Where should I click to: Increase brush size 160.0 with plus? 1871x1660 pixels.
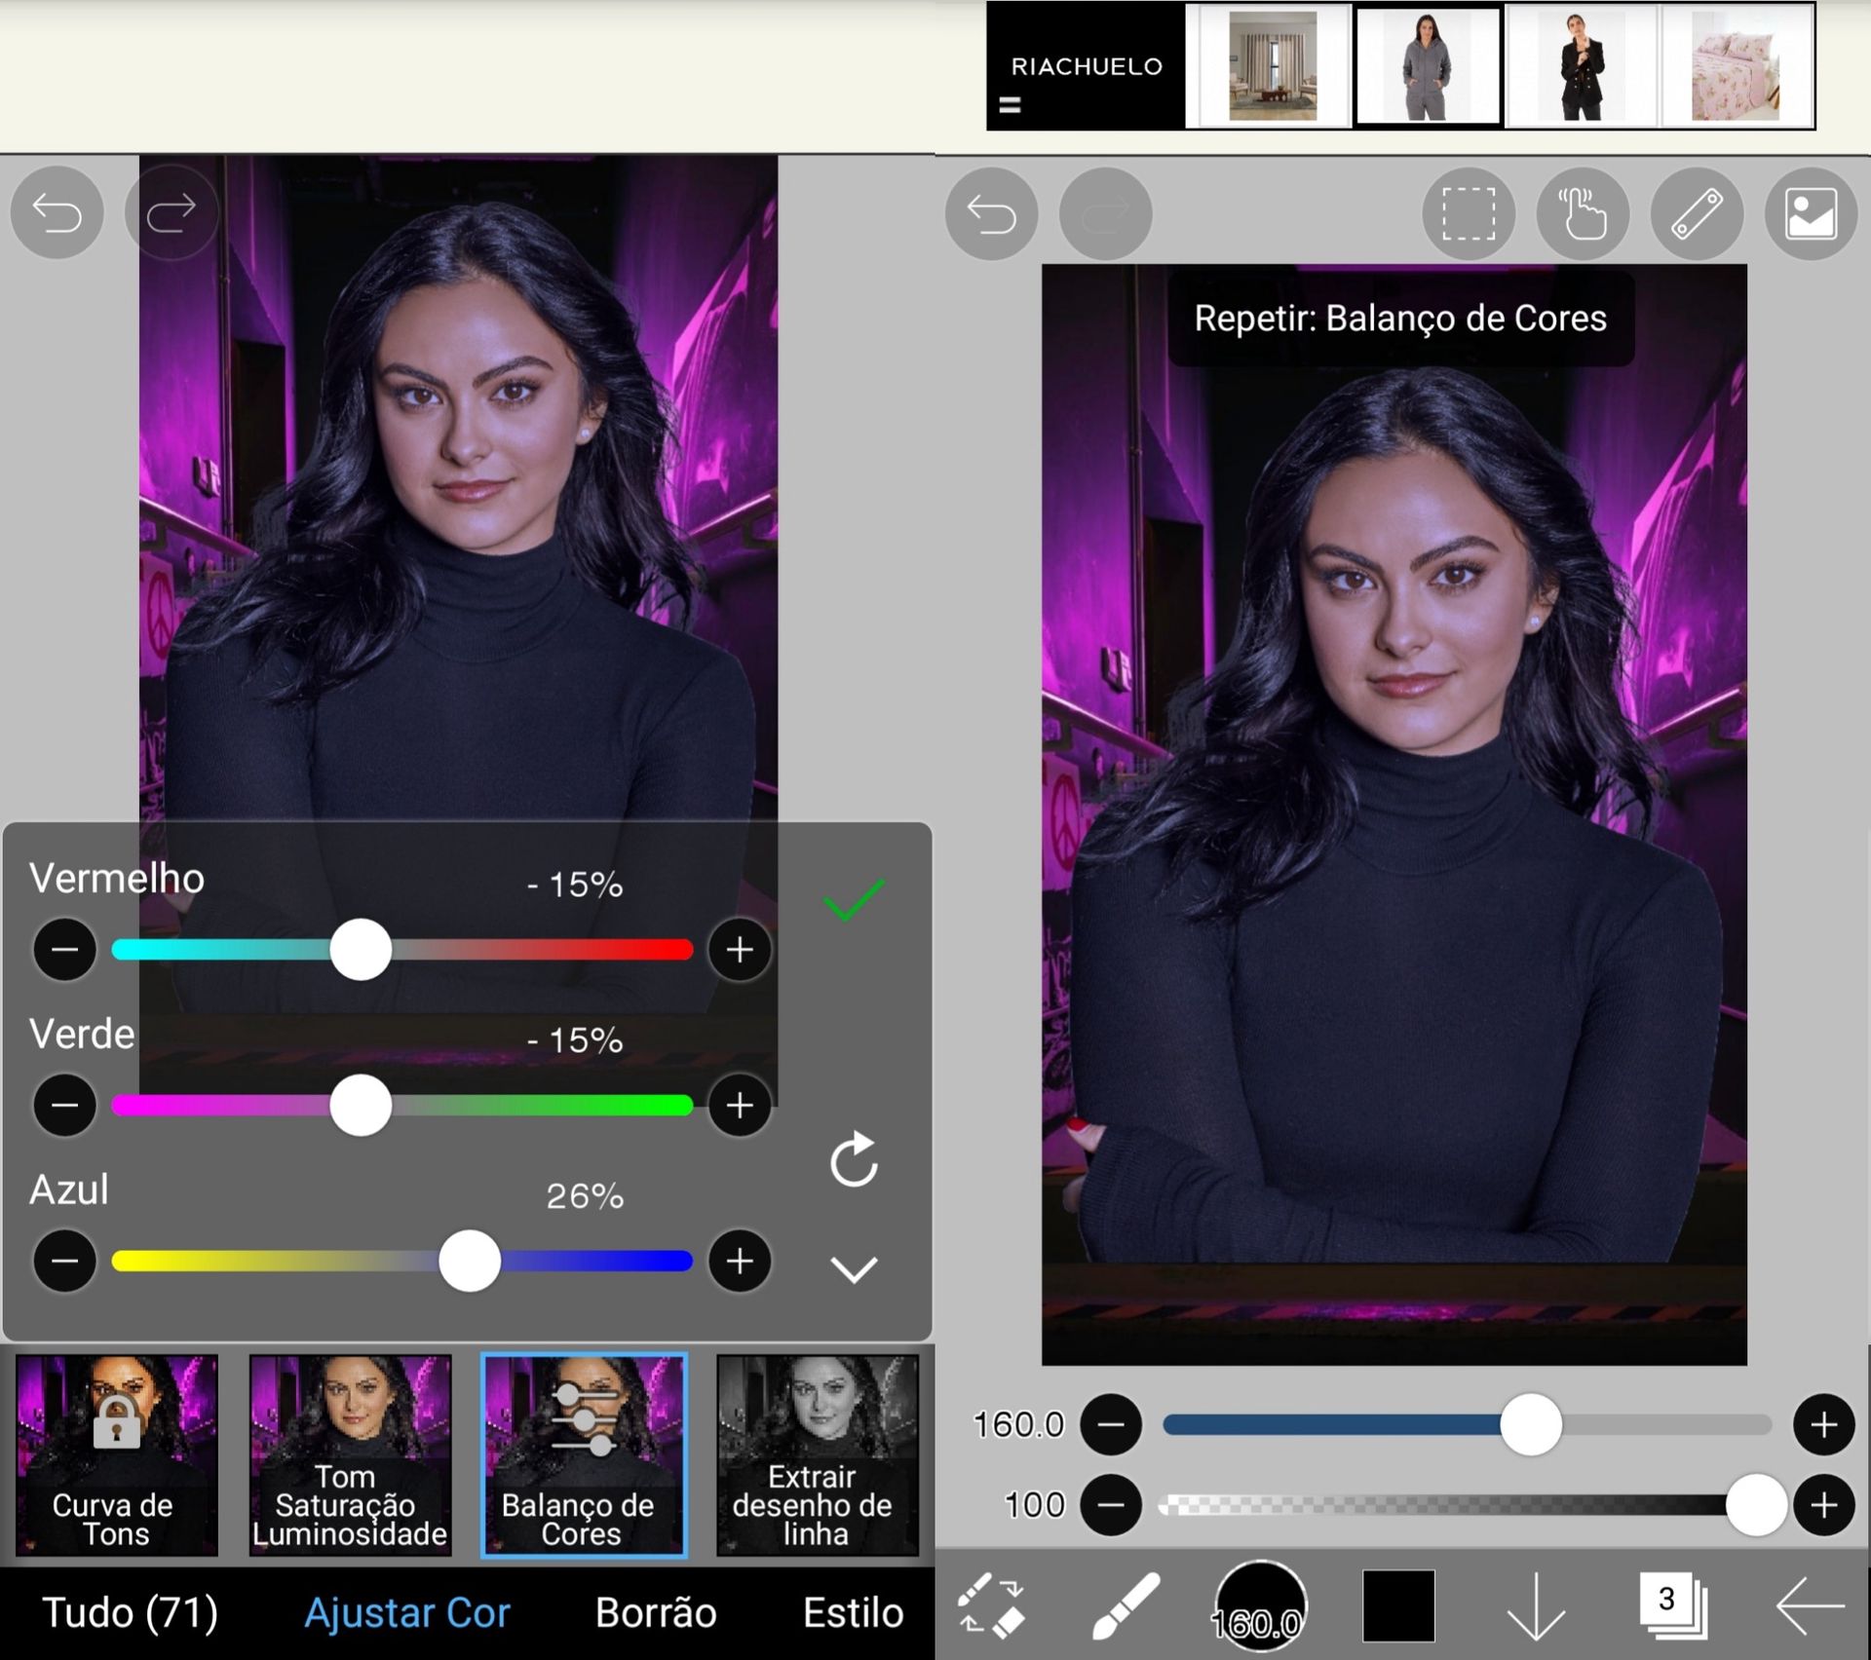(x=1823, y=1424)
